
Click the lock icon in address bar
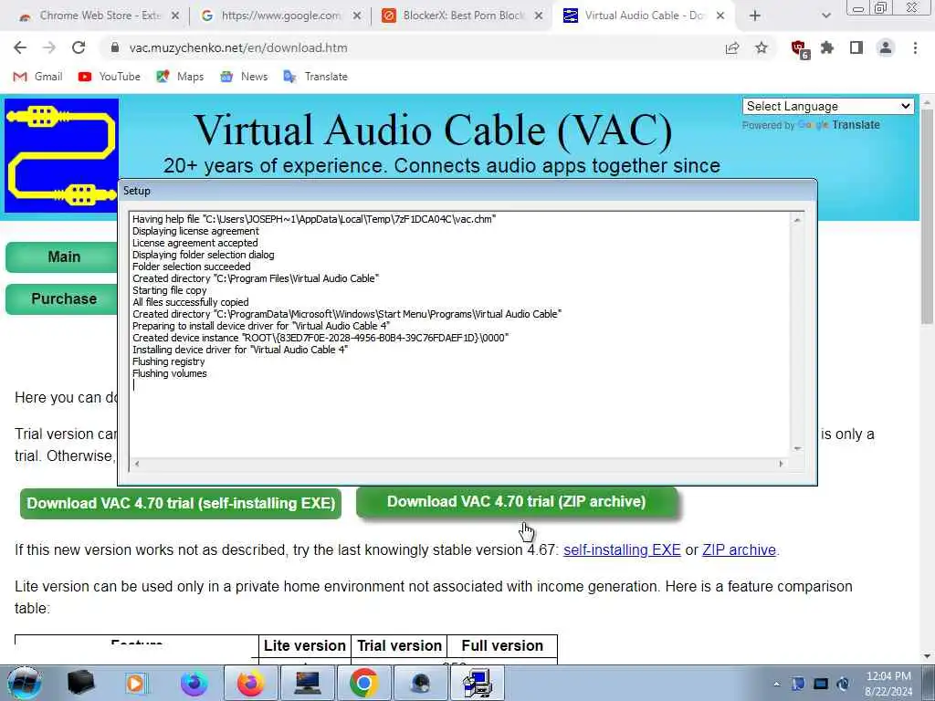pos(115,47)
